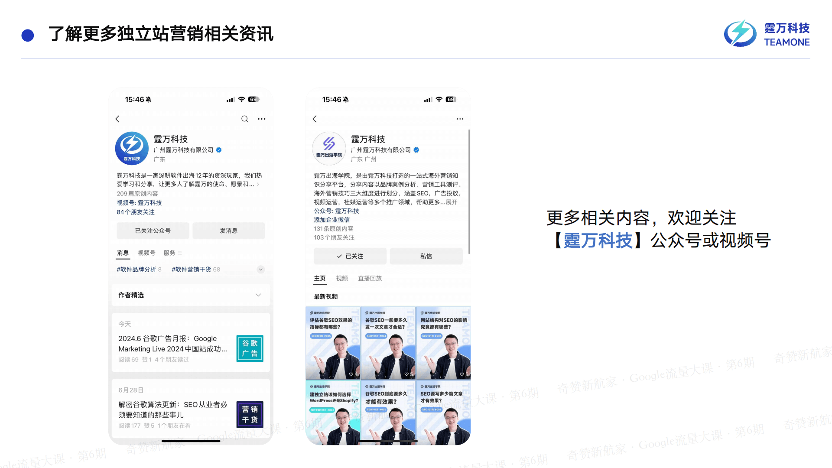Tap back arrow in right phone
This screenshot has width=832, height=468.
pos(315,119)
